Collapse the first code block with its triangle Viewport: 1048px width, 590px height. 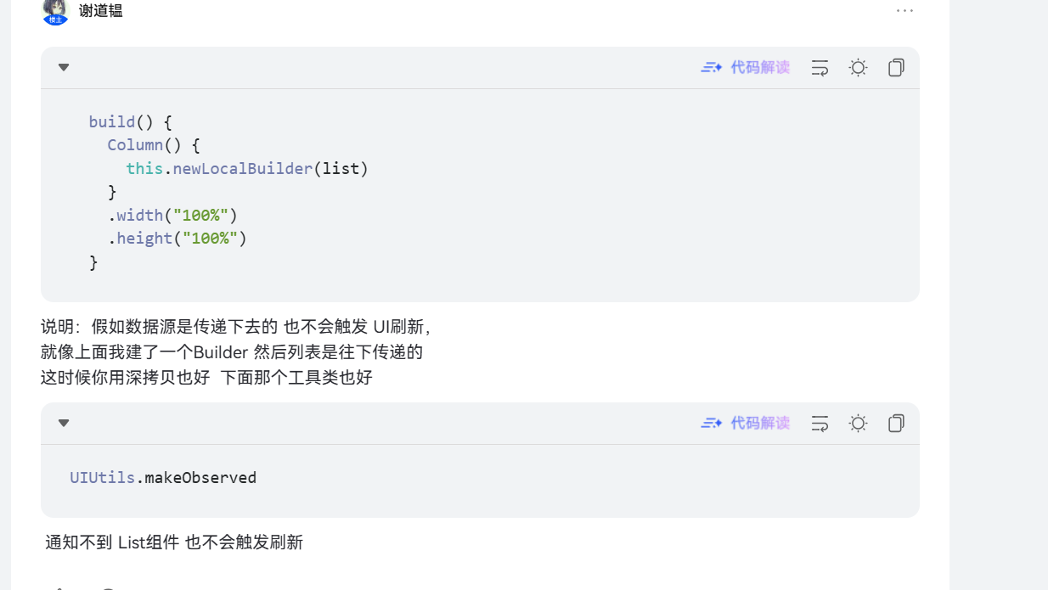point(64,67)
